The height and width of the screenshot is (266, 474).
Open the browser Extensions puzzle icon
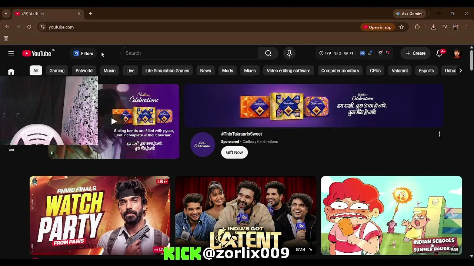(417, 27)
